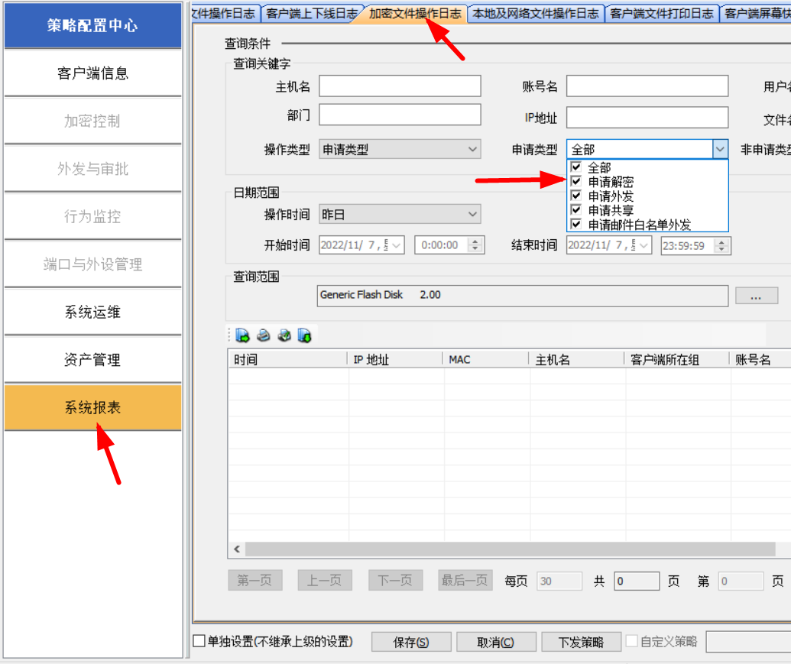
Task: Open the 操作时间 dropdown showing 昨日
Action: (472, 215)
